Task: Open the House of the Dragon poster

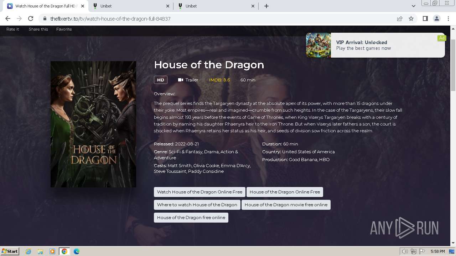Action: click(x=93, y=124)
